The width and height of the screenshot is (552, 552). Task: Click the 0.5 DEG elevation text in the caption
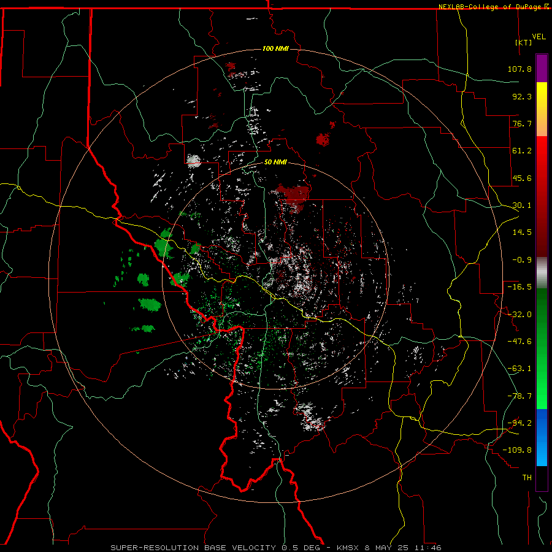[x=301, y=548]
